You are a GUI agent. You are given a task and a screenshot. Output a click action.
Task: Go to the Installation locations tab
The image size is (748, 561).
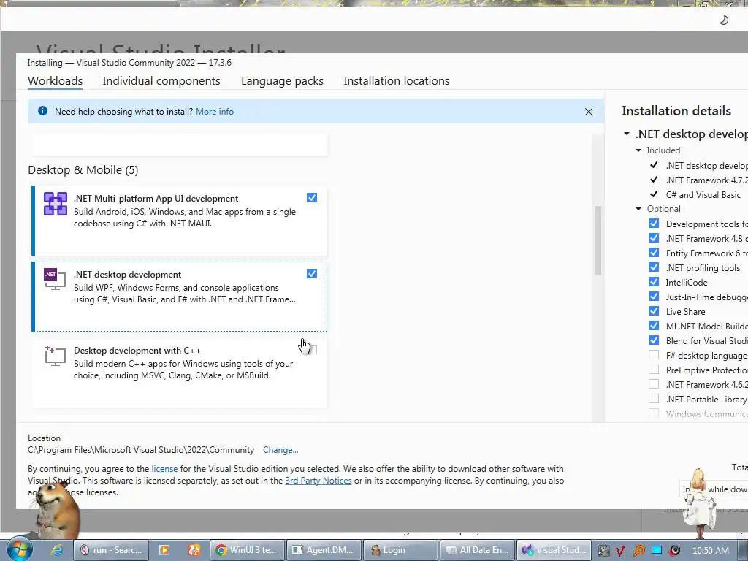397,80
